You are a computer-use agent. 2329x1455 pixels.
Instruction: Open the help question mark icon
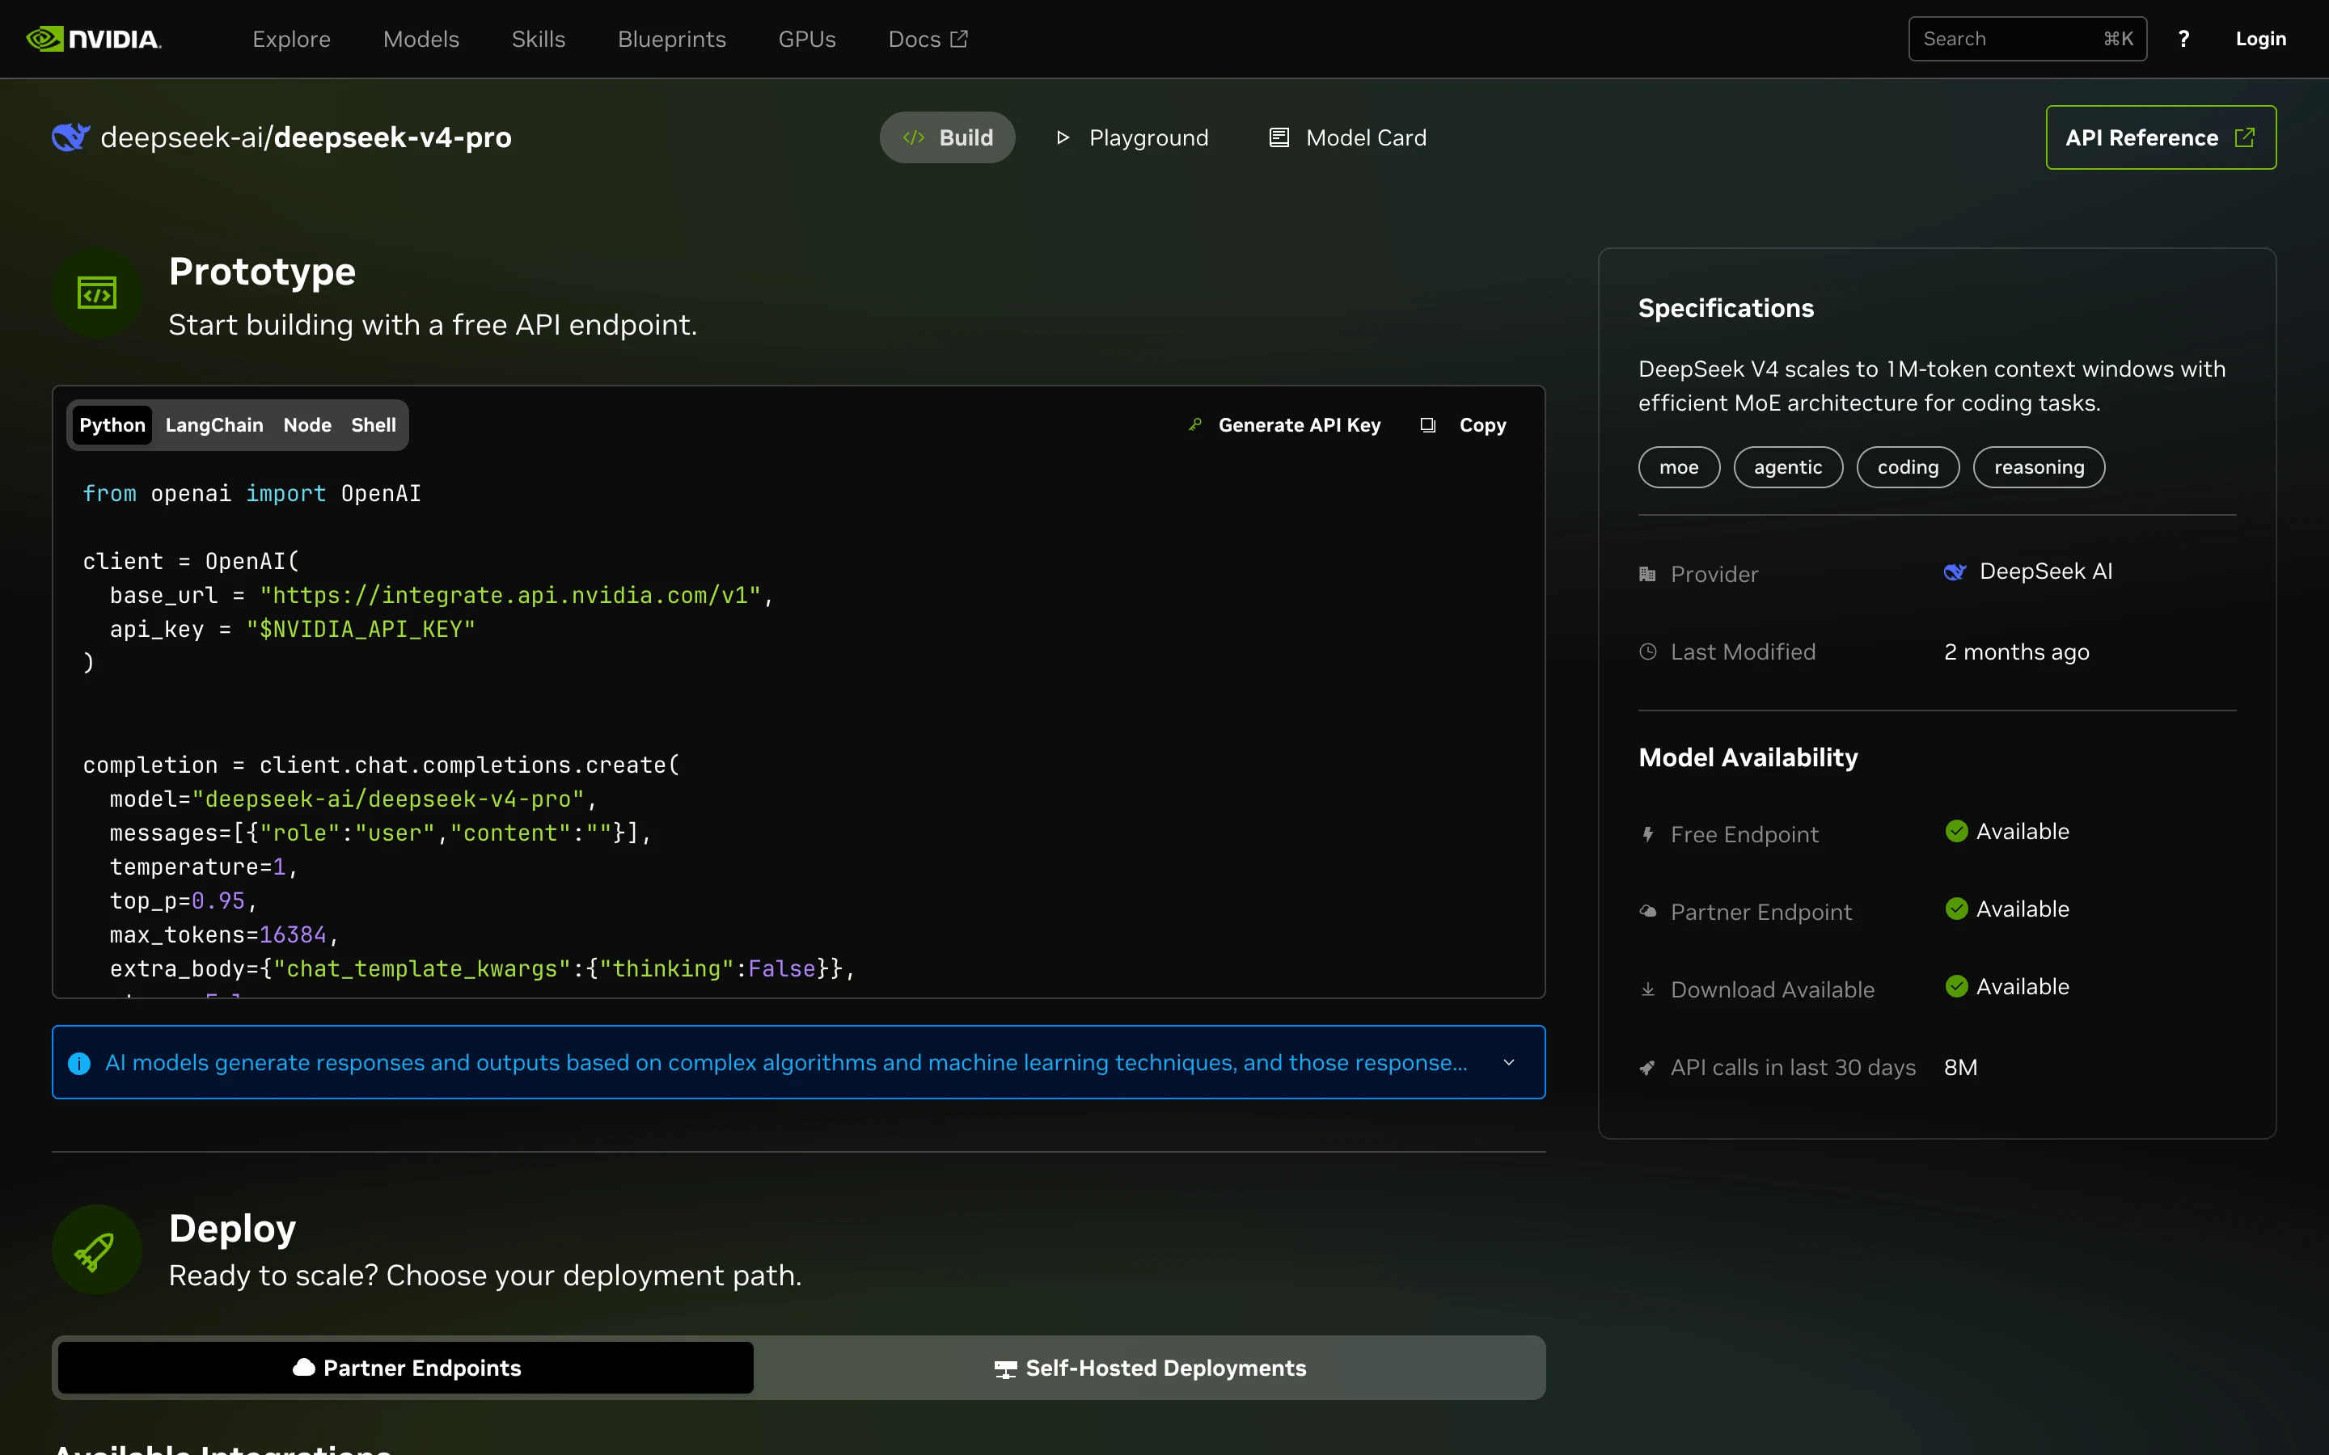pos(2183,39)
